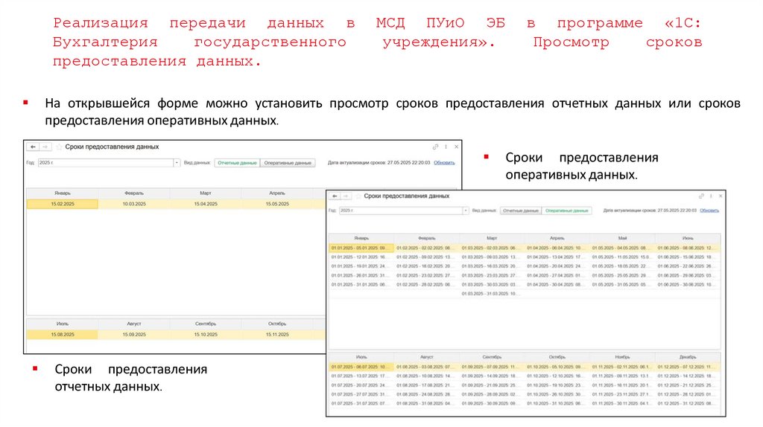The height and width of the screenshot is (427, 763).
Task: Select cell 15.02.2025 under Январь
Action: pos(63,204)
